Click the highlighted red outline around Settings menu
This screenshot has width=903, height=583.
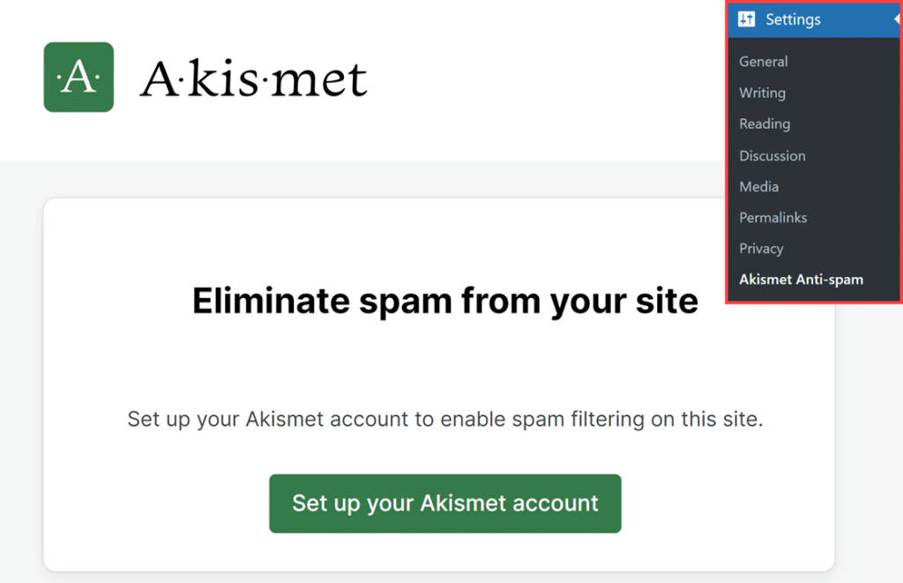[728, 159]
